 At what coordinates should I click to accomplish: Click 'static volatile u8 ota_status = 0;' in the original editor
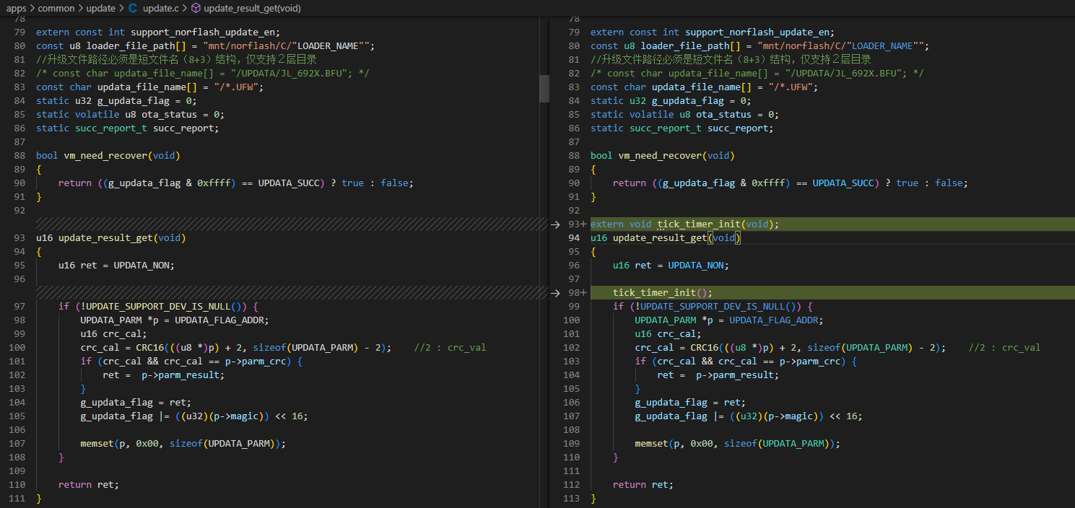click(x=130, y=115)
